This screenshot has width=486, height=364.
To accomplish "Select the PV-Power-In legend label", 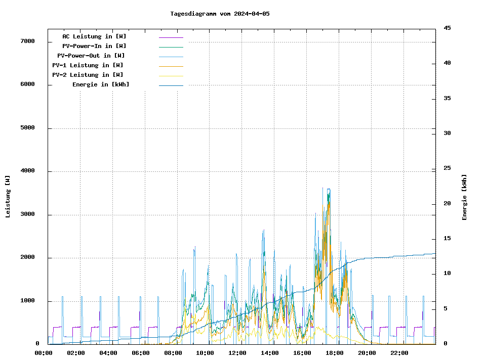I will click(x=94, y=46).
